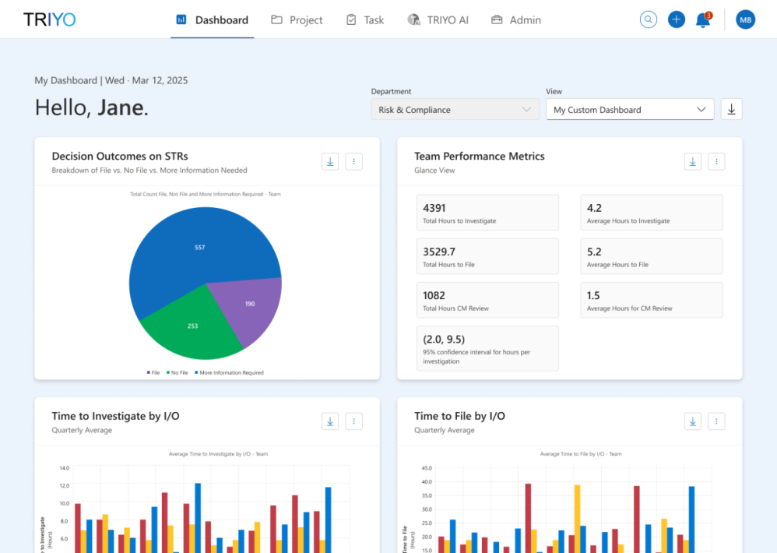Open the three-dot menu on Time to File card
The width and height of the screenshot is (777, 553).
coord(715,421)
